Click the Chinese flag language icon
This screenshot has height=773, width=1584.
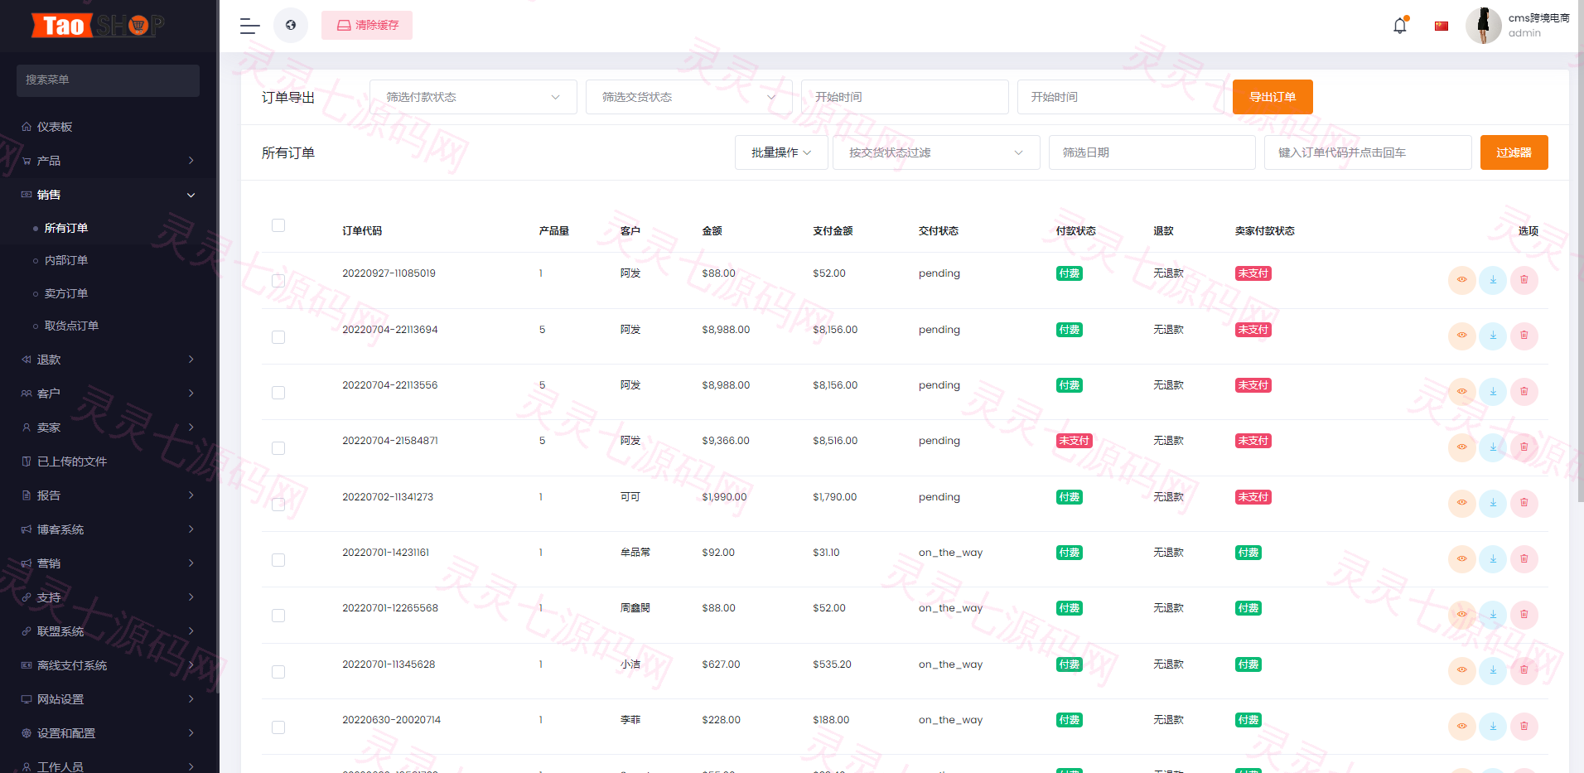click(x=1442, y=26)
